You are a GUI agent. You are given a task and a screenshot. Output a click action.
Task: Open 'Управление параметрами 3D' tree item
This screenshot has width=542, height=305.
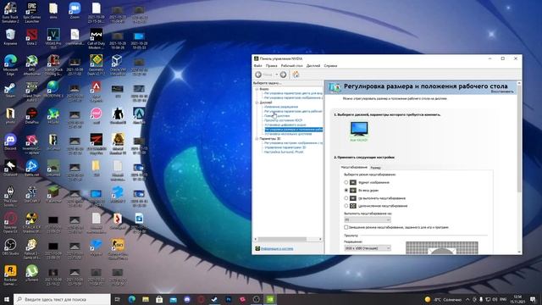[x=285, y=147]
